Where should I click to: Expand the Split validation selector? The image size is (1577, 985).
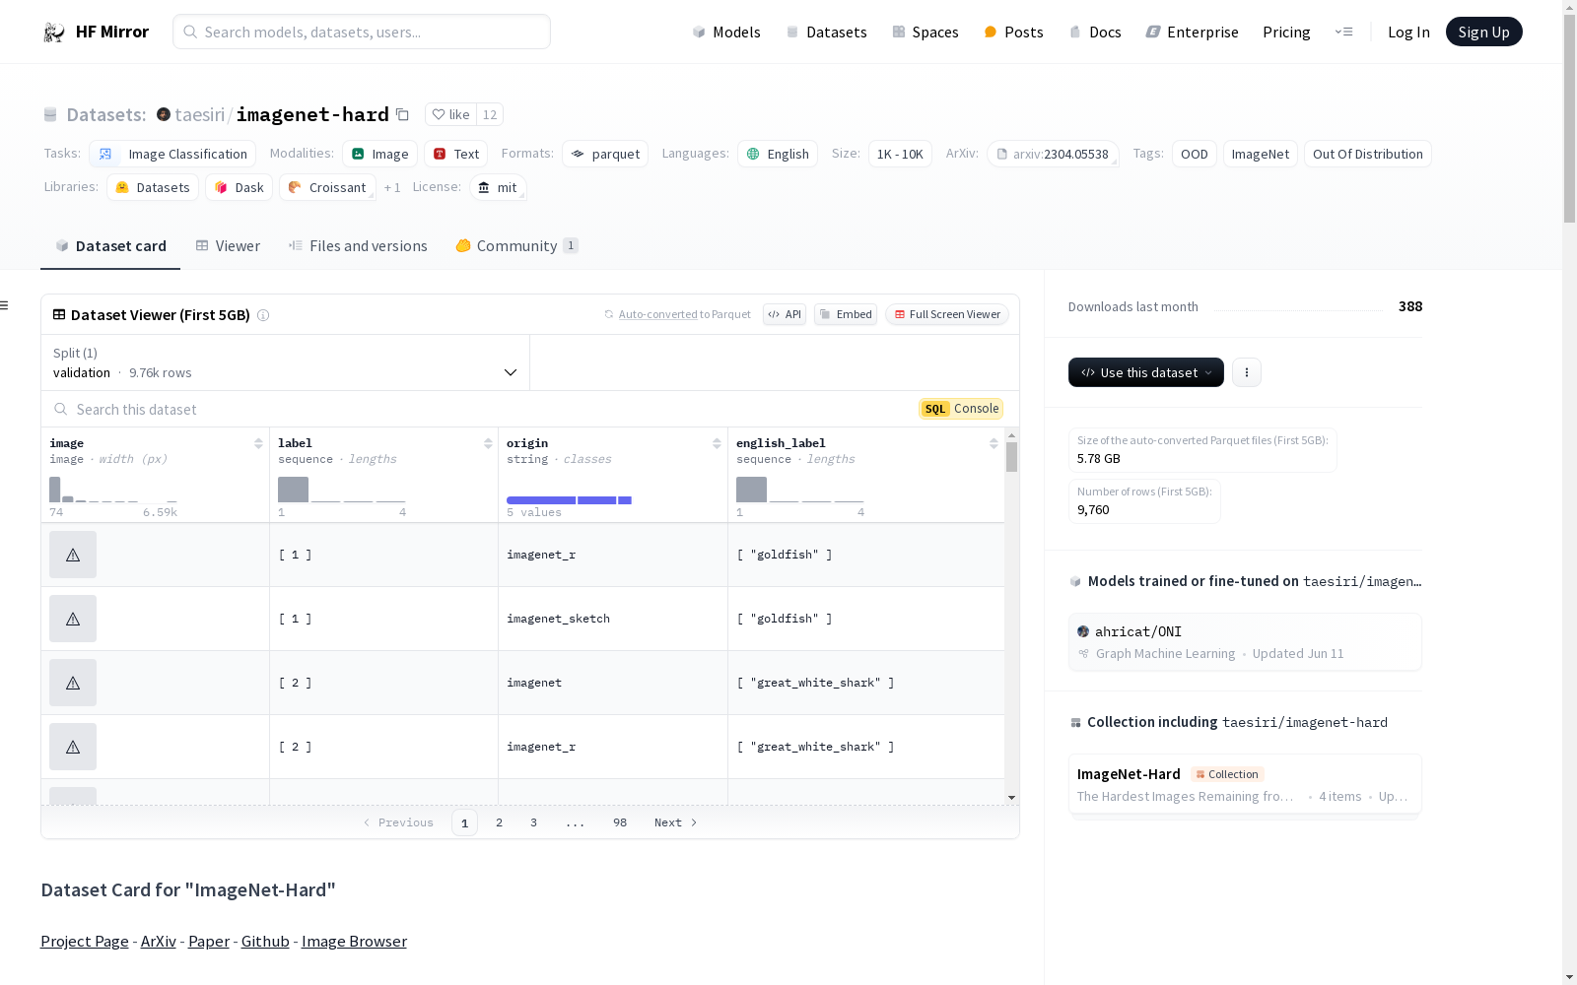pyautogui.click(x=285, y=362)
